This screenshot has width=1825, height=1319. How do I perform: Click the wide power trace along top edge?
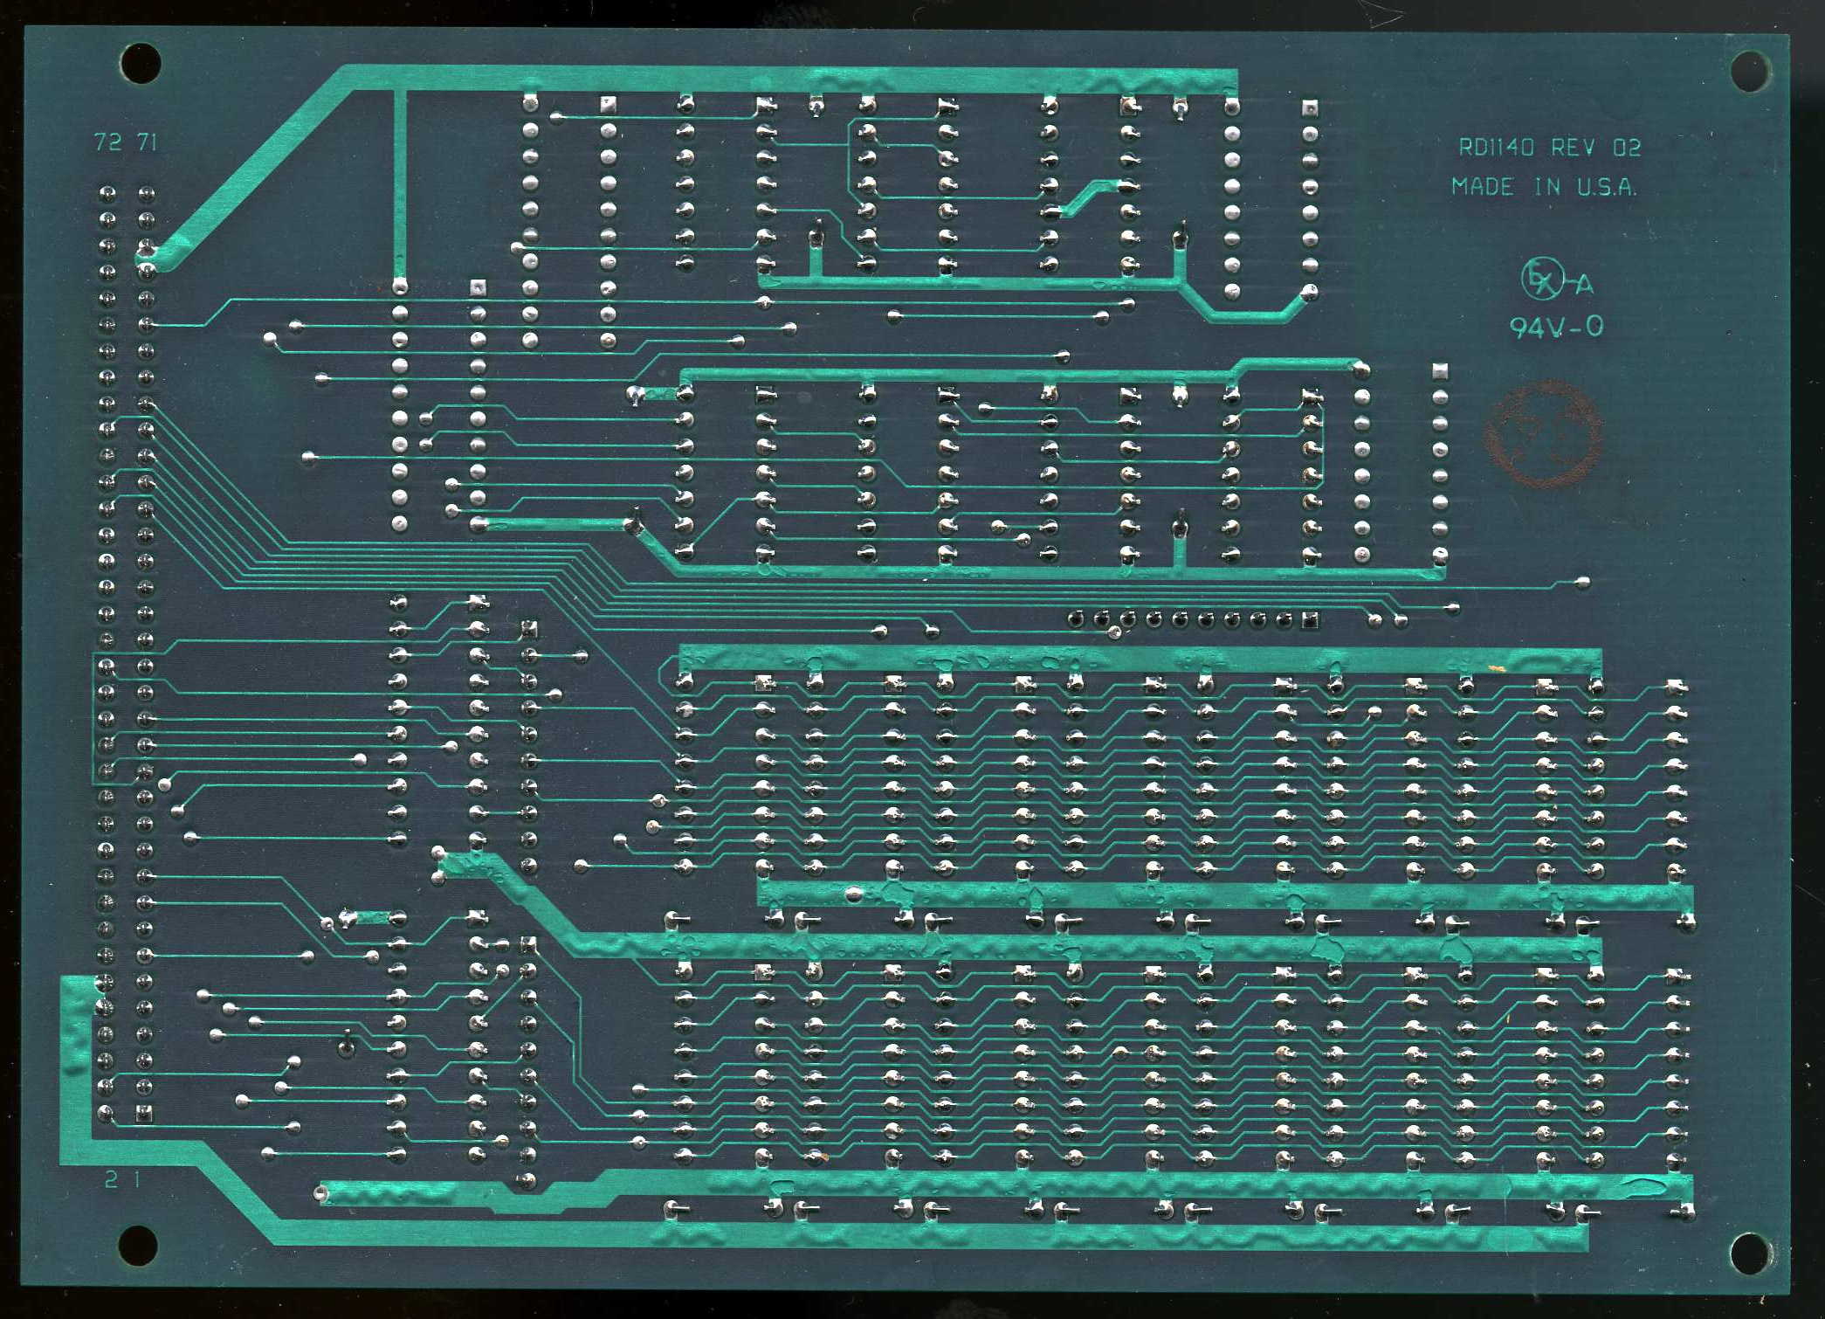[786, 79]
